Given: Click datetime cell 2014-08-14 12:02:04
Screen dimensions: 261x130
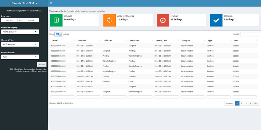Looking at the screenshot, I should click(85, 71).
